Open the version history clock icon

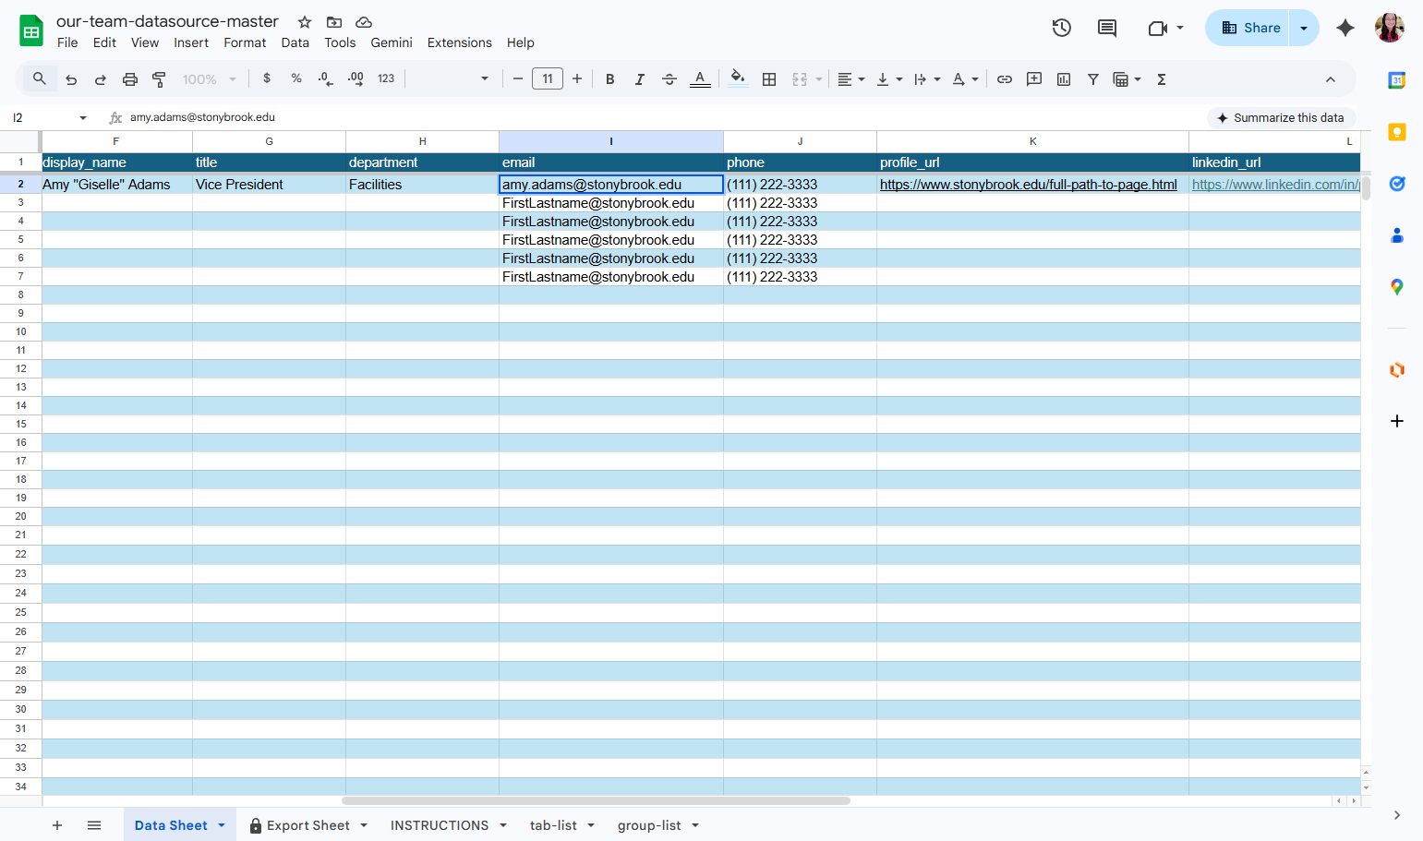pyautogui.click(x=1062, y=28)
